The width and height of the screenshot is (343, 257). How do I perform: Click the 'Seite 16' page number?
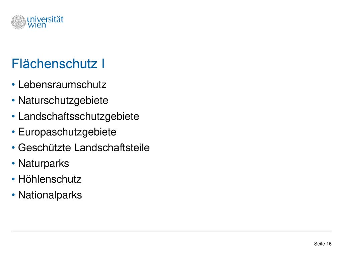pos(323,244)
